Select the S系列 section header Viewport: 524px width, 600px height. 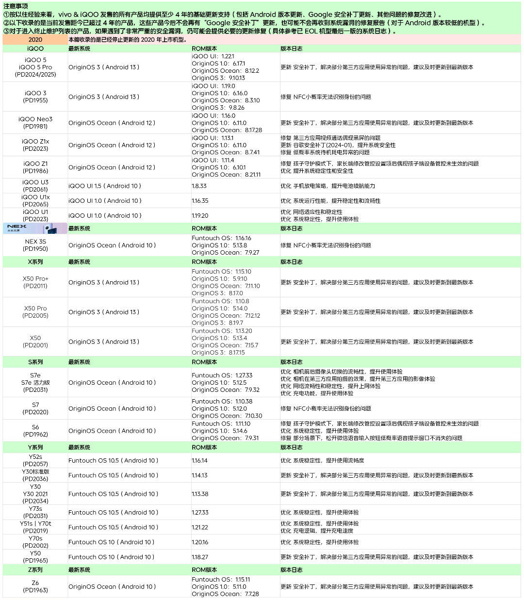point(35,362)
